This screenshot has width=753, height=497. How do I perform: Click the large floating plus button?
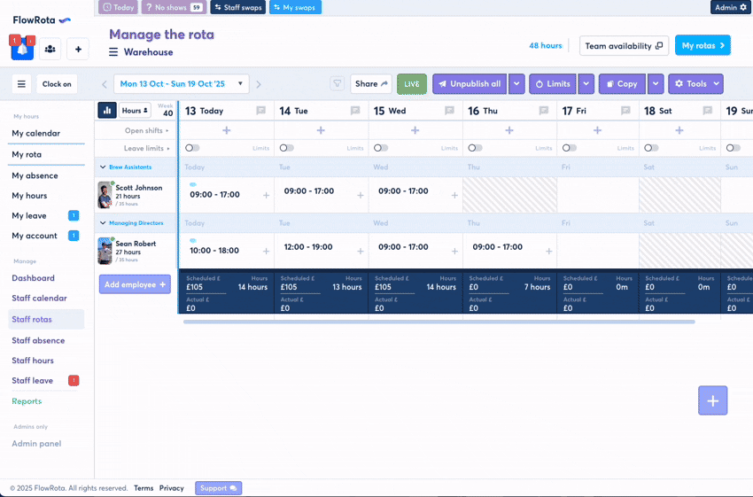[x=712, y=400]
